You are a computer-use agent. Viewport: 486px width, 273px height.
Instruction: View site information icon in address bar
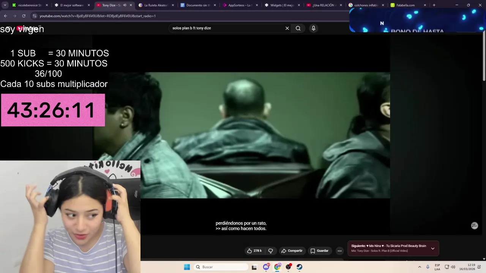tap(35, 16)
